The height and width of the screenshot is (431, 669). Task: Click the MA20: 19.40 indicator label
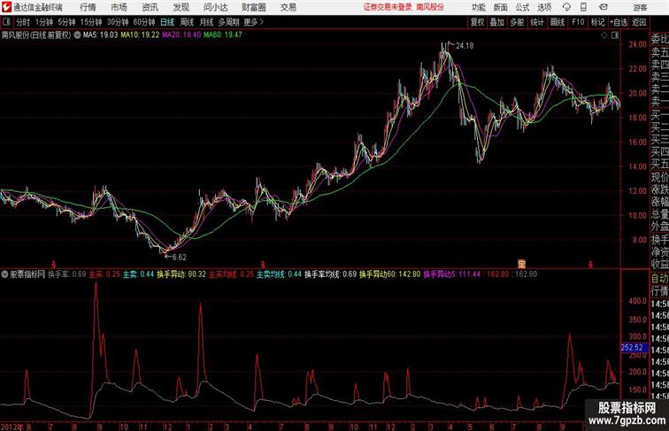(x=181, y=35)
